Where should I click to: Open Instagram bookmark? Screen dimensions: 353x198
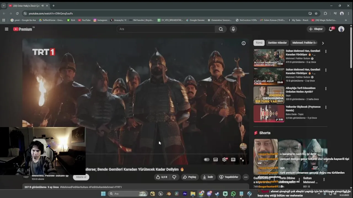100,20
